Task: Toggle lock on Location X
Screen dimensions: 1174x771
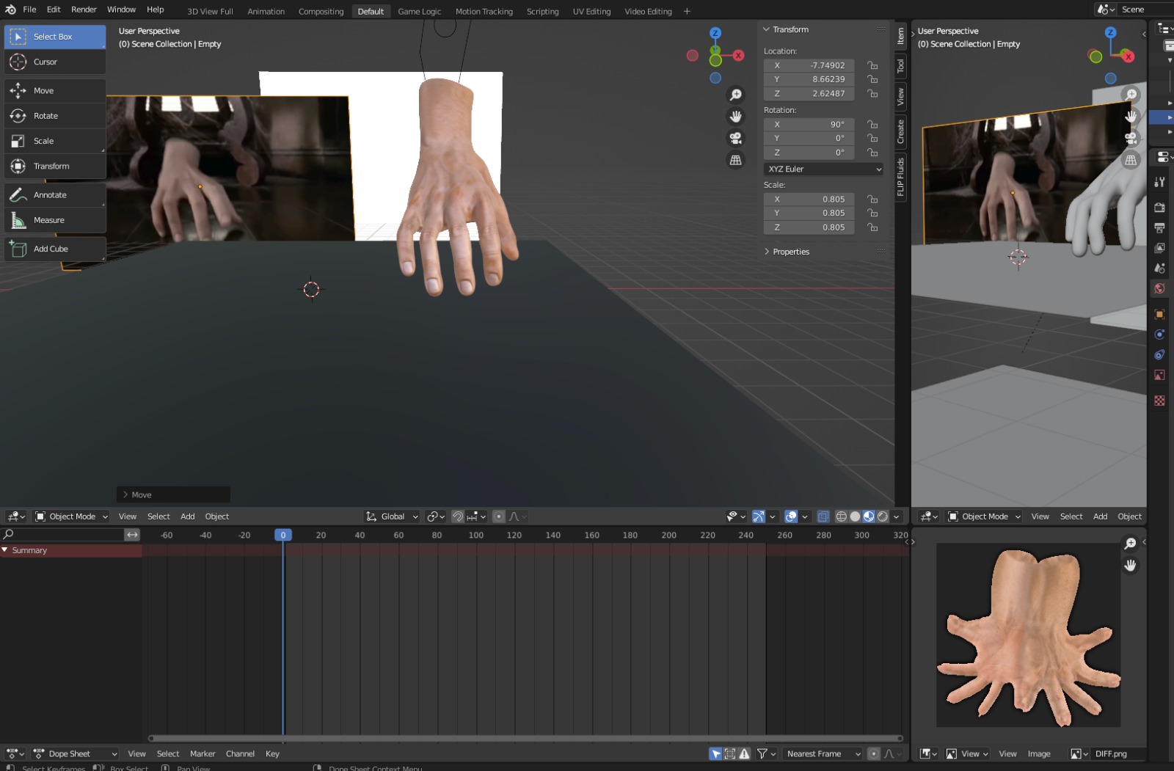Action: click(872, 65)
